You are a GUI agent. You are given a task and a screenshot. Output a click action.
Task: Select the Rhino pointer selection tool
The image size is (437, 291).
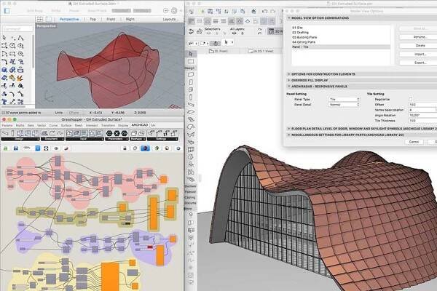pyautogui.click(x=6, y=37)
